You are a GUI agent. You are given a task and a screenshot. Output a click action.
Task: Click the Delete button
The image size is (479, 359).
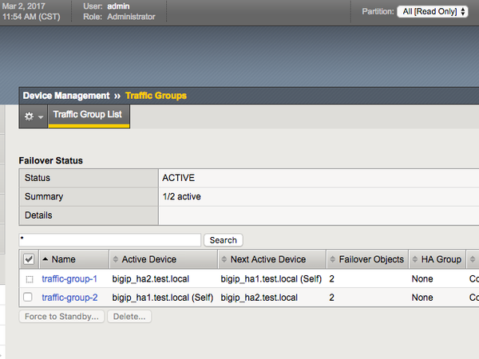point(129,317)
